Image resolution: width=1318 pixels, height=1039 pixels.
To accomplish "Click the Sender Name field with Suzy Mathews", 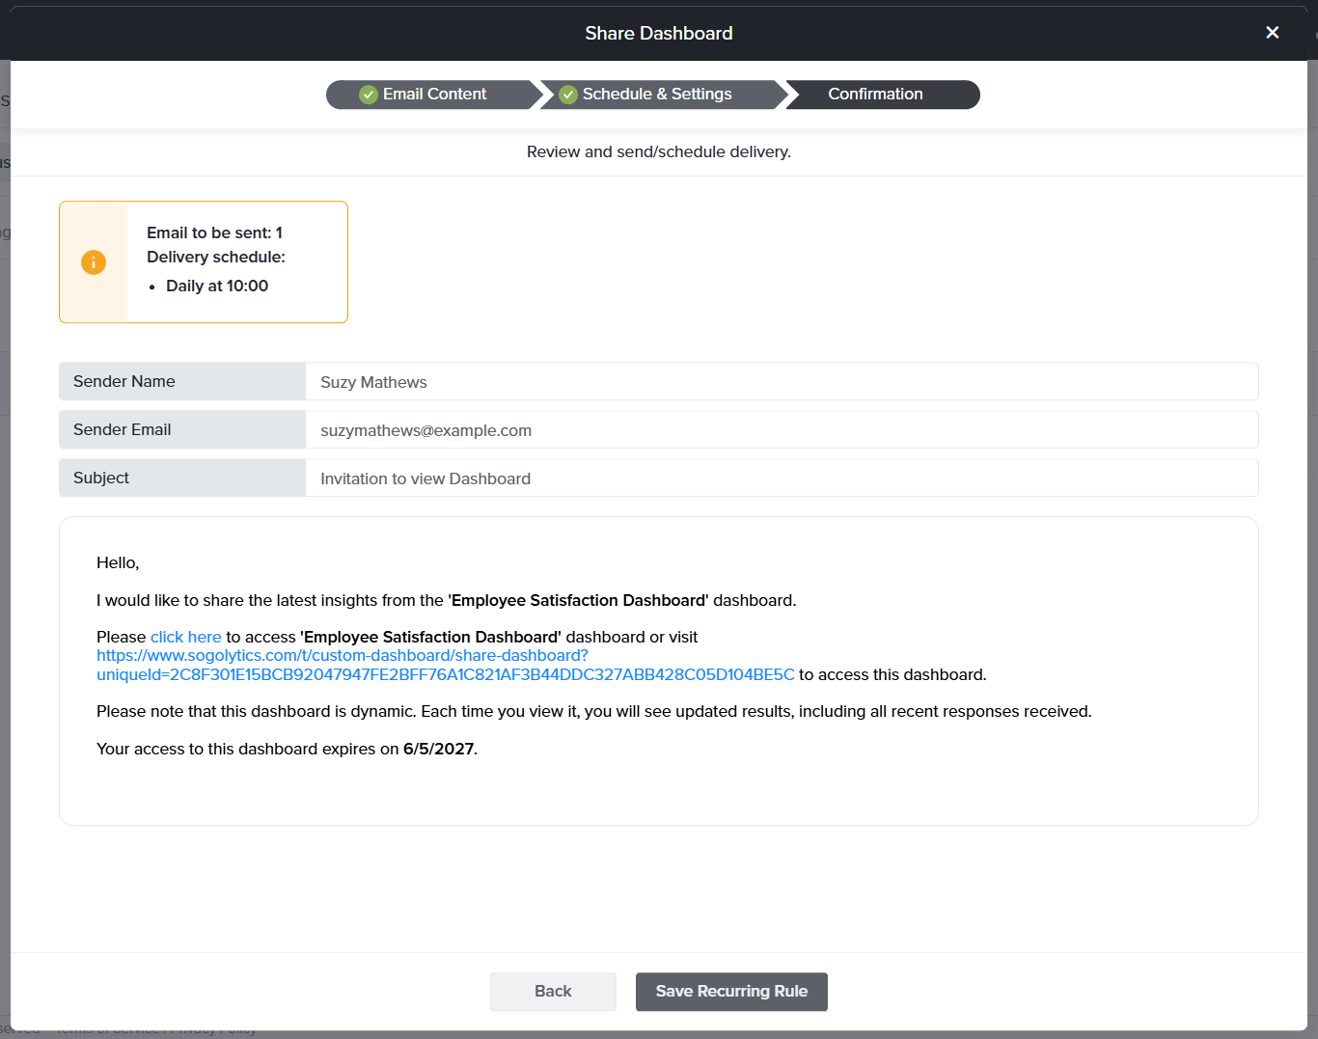I will point(782,382).
